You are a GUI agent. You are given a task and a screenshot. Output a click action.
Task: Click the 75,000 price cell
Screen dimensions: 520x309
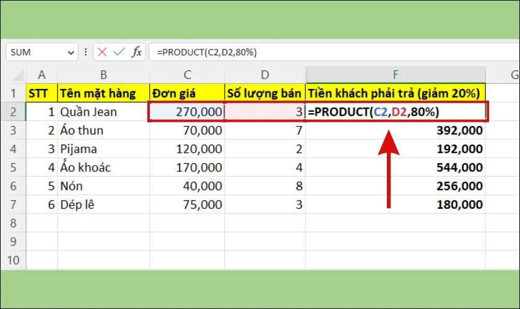pyautogui.click(x=187, y=205)
